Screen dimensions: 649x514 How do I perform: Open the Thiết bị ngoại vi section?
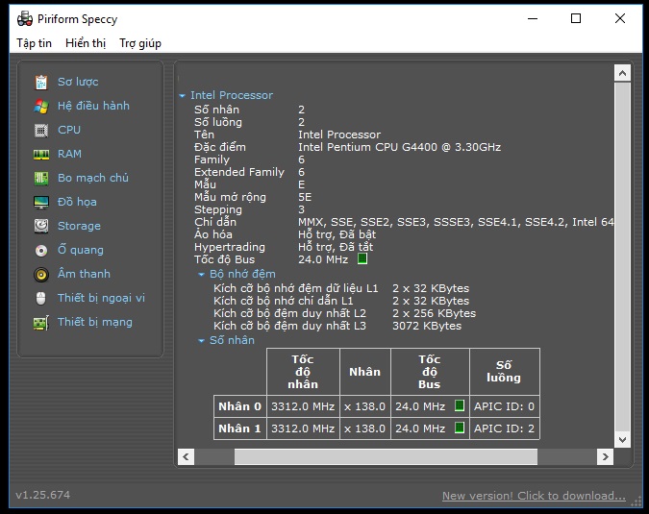(101, 298)
